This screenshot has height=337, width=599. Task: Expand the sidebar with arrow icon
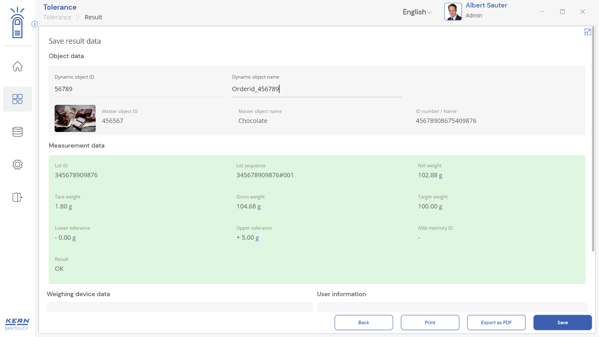[x=35, y=24]
